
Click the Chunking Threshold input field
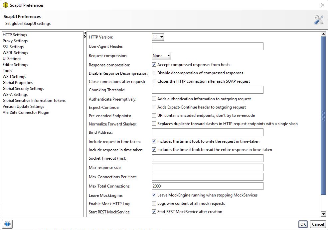pyautogui.click(x=208, y=90)
